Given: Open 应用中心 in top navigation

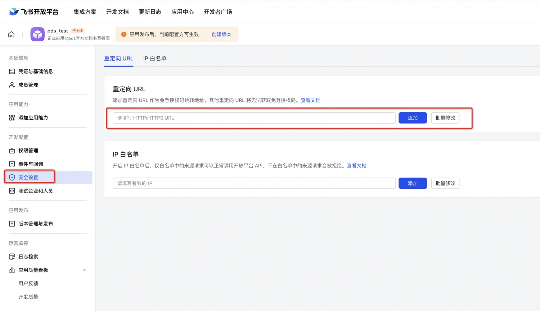Looking at the screenshot, I should point(183,12).
